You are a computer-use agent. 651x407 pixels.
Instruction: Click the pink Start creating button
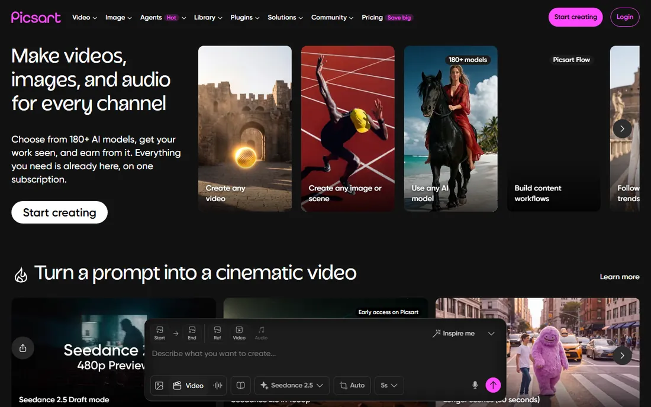tap(575, 17)
